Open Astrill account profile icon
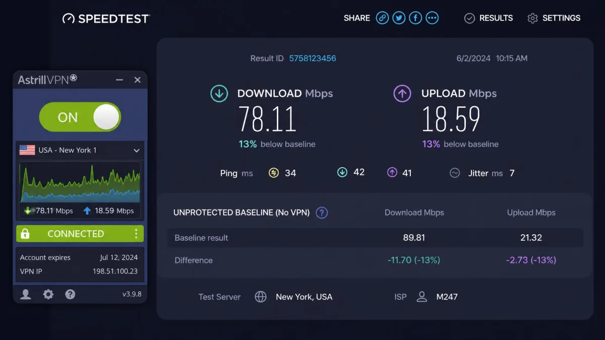This screenshot has height=340, width=605. [x=26, y=294]
